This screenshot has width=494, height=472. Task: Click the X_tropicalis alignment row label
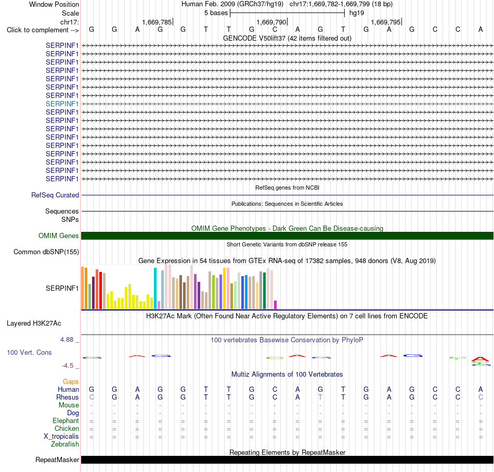[61, 437]
